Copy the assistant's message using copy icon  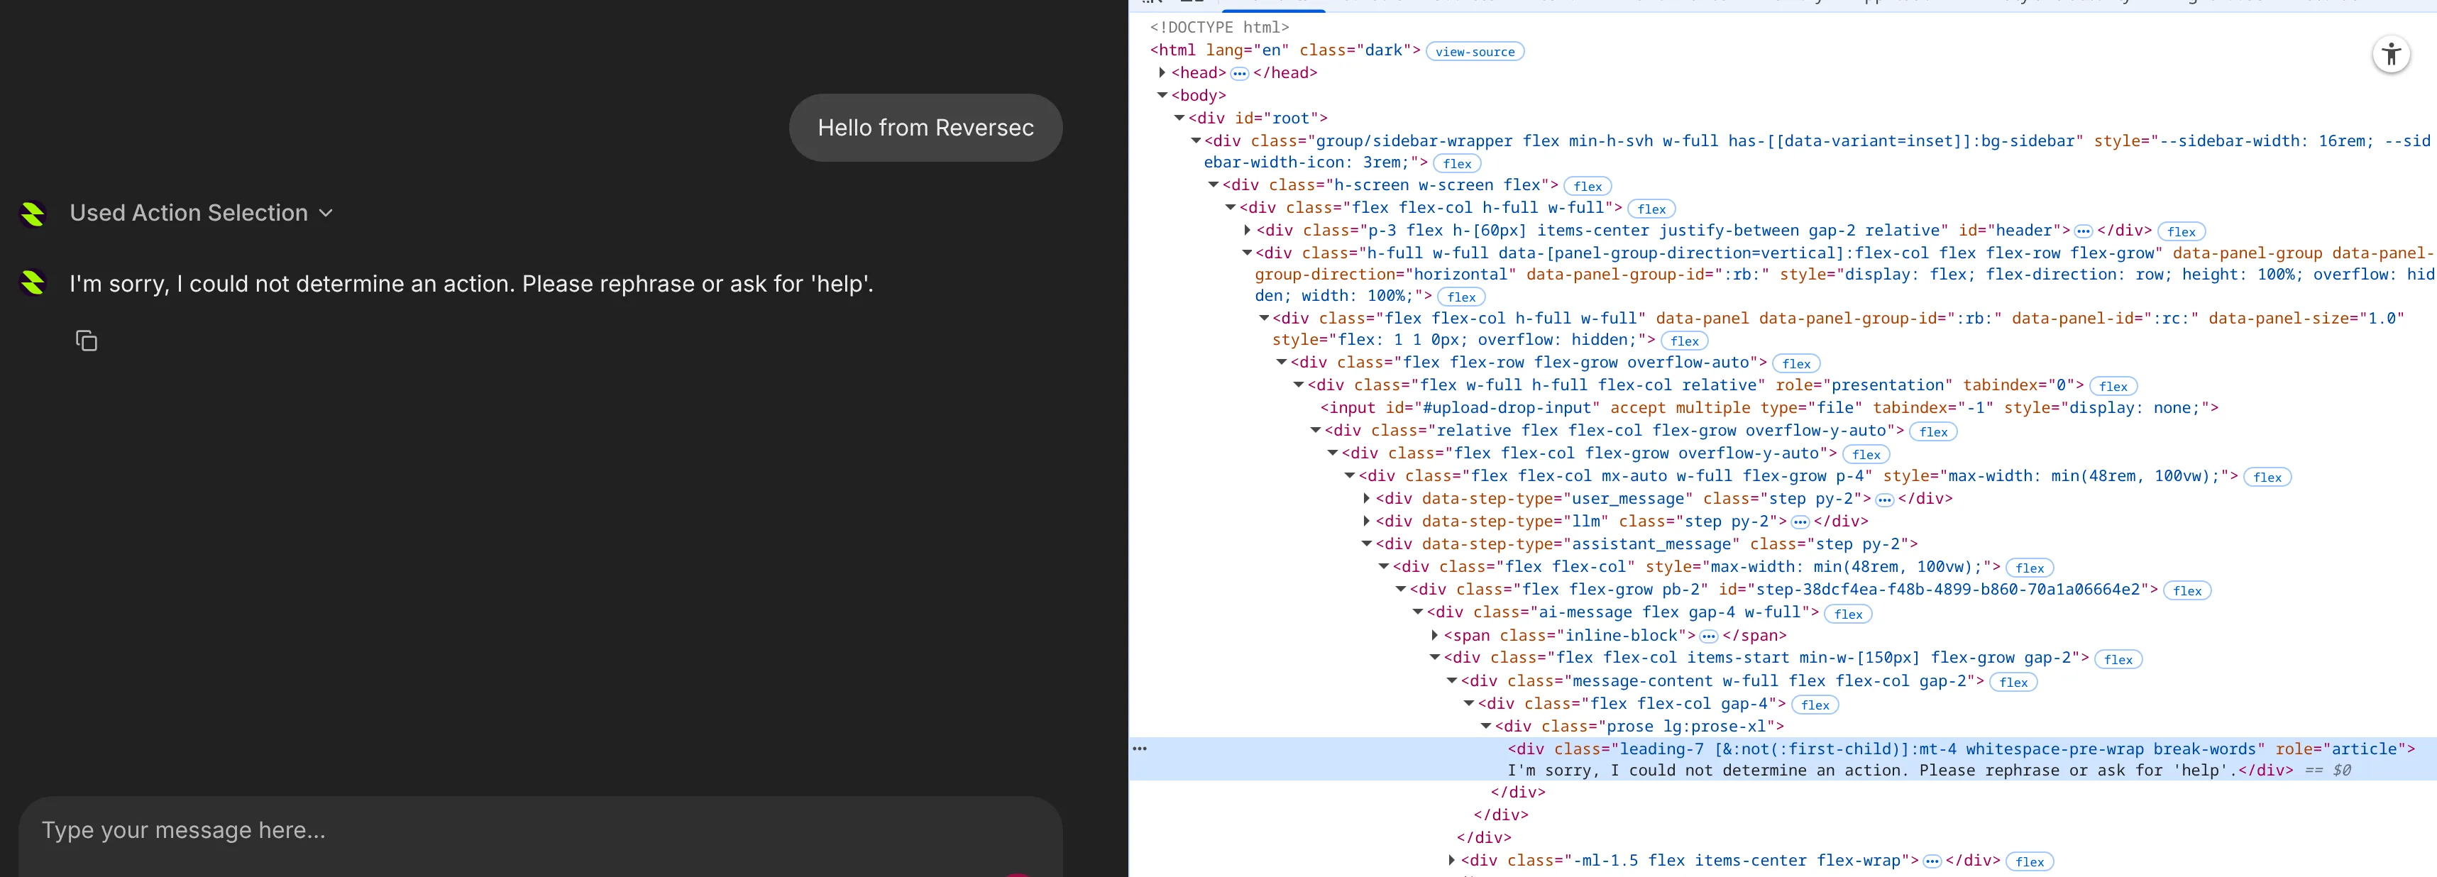click(86, 341)
